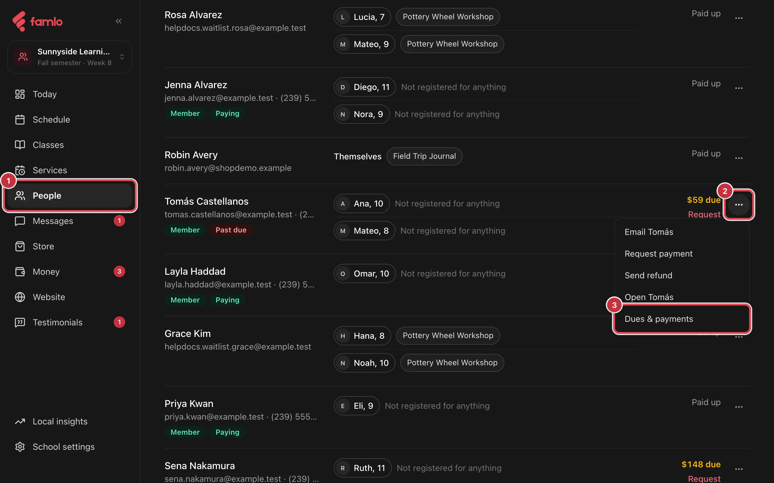Open more options for Jenna Alvarez

coord(739,88)
